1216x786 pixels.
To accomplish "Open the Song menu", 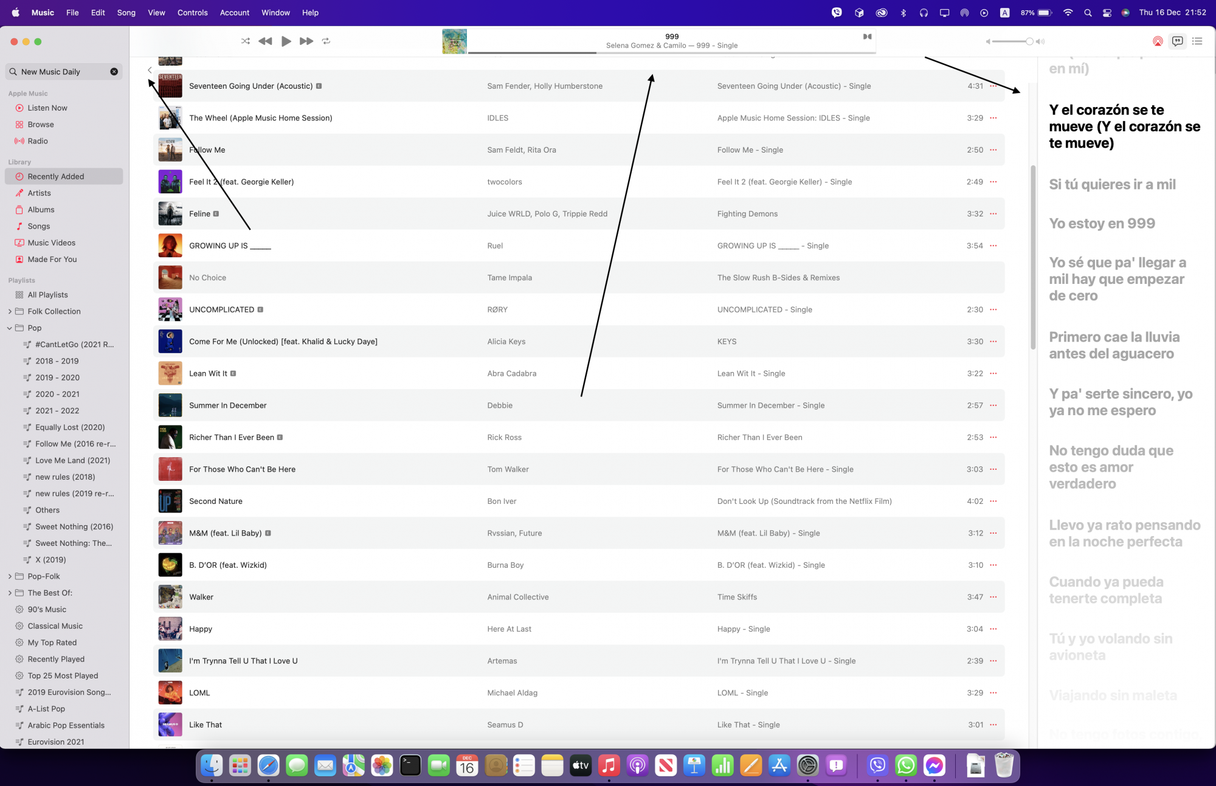I will (126, 12).
